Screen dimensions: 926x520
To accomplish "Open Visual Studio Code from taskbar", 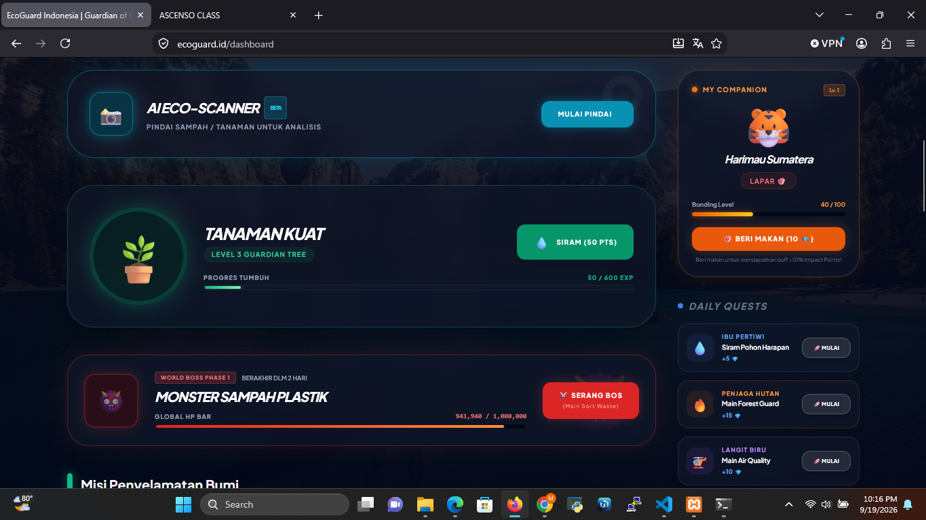I will point(664,504).
